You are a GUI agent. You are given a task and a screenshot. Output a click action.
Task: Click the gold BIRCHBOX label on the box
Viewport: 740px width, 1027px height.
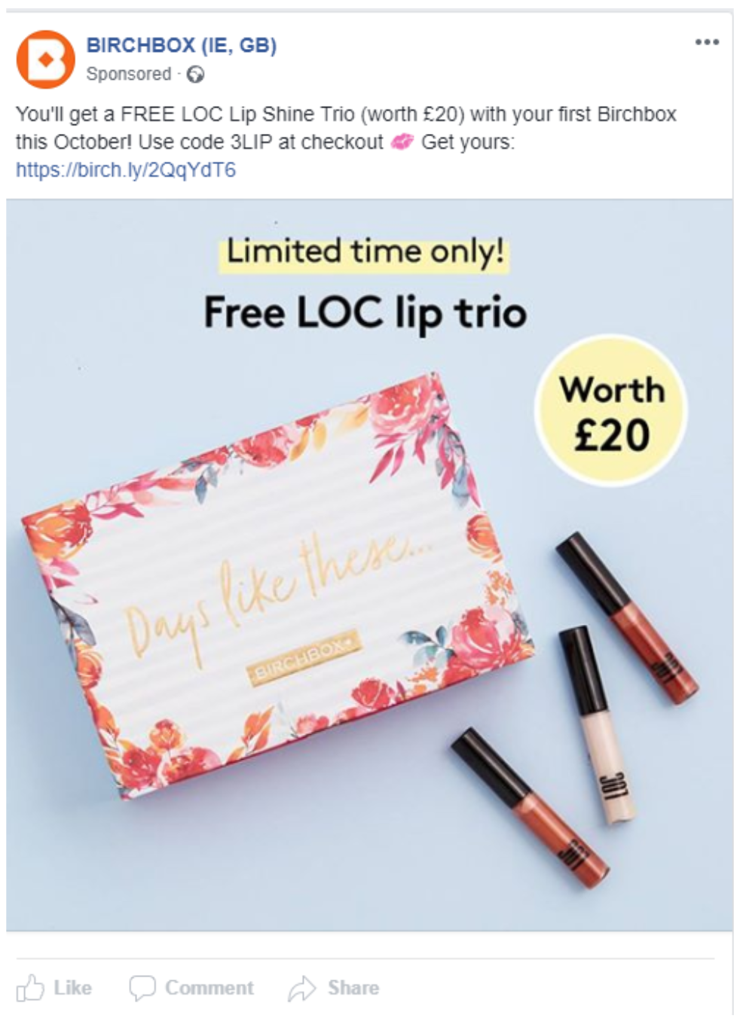(x=305, y=658)
